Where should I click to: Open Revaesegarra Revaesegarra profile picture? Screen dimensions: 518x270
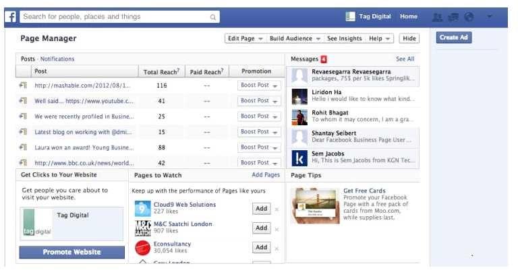point(299,76)
